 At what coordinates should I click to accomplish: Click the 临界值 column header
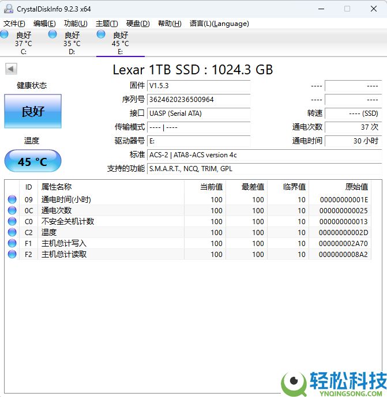point(288,187)
